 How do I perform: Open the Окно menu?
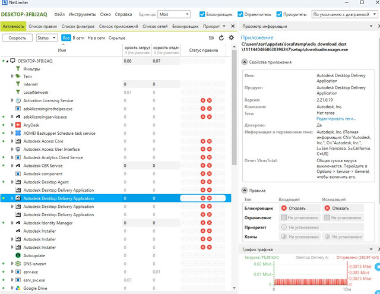click(x=106, y=14)
